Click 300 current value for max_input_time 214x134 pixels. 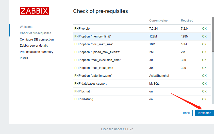coord(152,68)
